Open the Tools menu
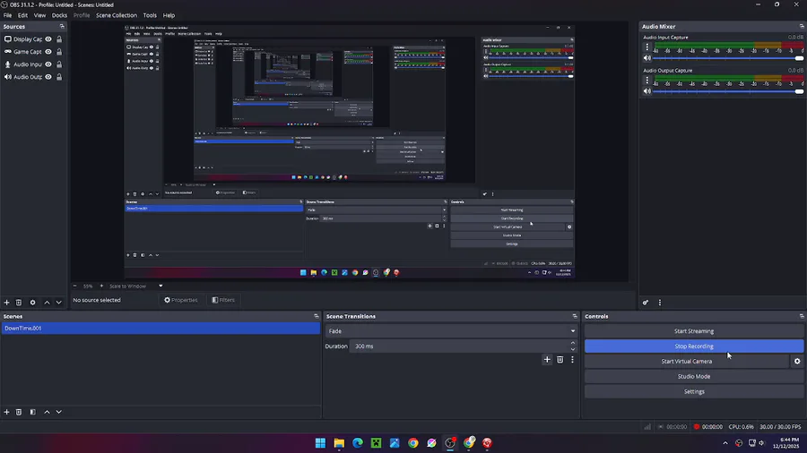Image resolution: width=807 pixels, height=453 pixels. [x=150, y=15]
